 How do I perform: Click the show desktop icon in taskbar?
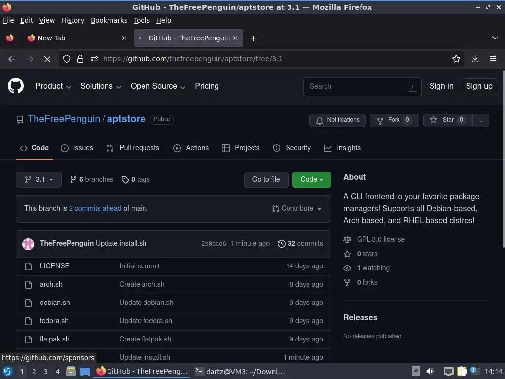click(85, 372)
